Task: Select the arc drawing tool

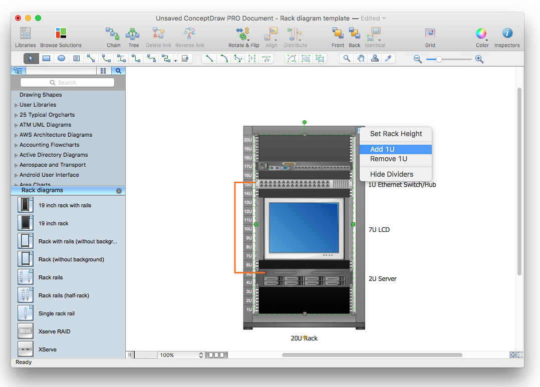Action: point(224,59)
